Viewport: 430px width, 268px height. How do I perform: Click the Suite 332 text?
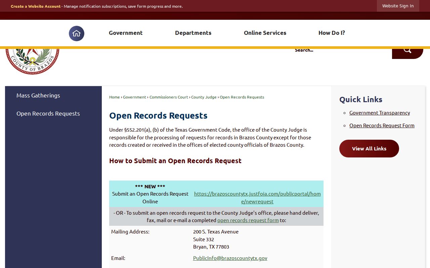(204, 240)
